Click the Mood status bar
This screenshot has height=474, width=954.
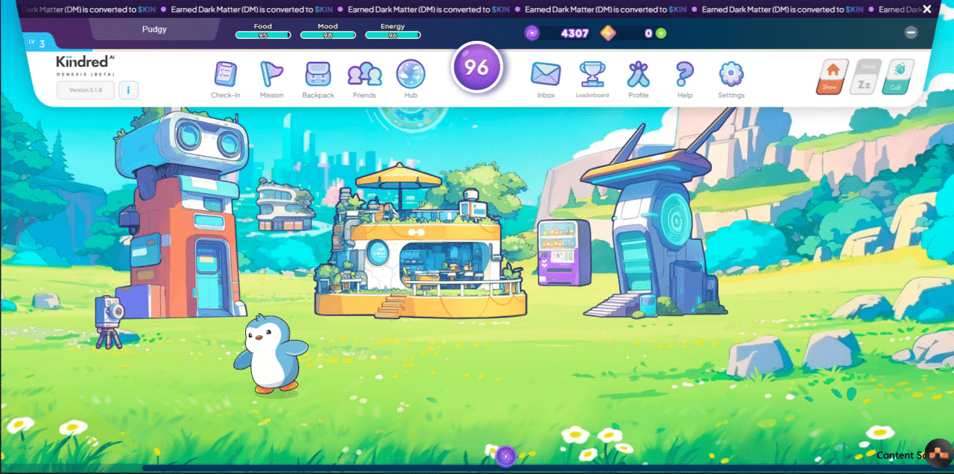[328, 35]
